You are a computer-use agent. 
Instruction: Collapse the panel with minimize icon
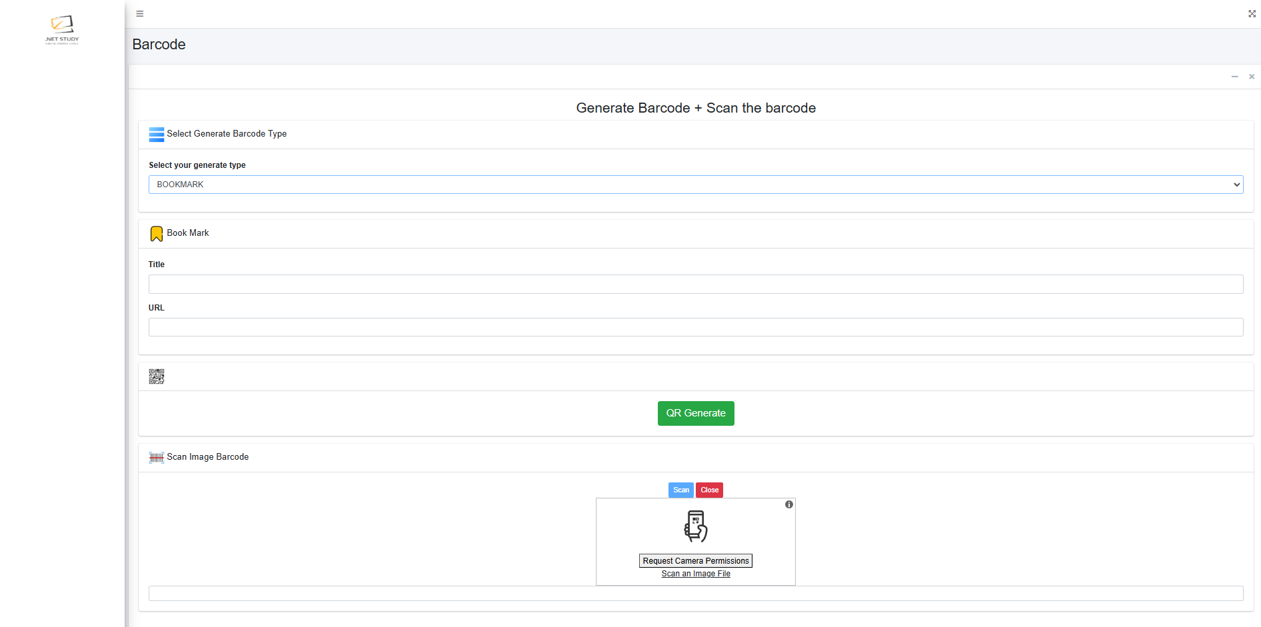point(1234,77)
